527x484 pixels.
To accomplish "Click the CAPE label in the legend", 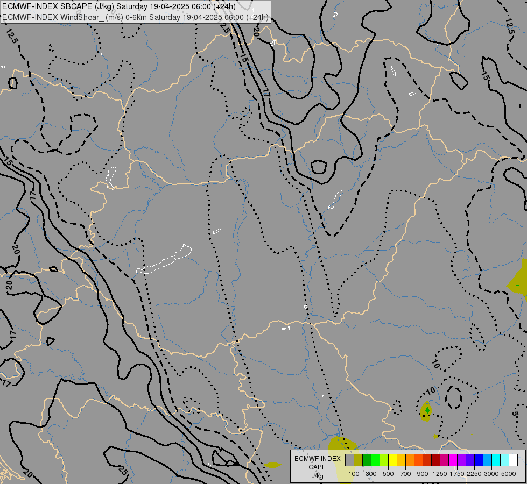I will 317,467.
